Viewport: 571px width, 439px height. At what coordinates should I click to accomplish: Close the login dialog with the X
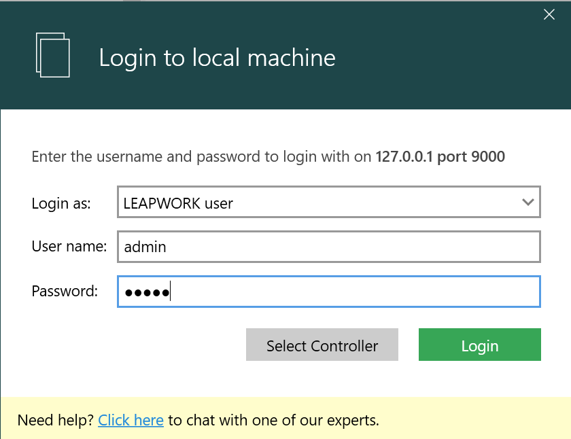[549, 14]
